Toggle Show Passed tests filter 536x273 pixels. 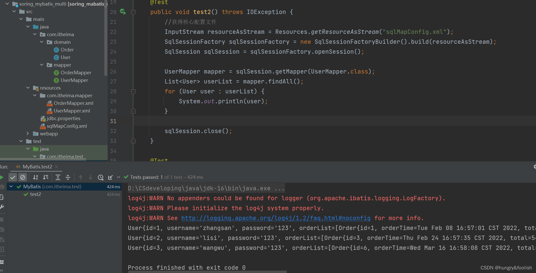click(13, 177)
